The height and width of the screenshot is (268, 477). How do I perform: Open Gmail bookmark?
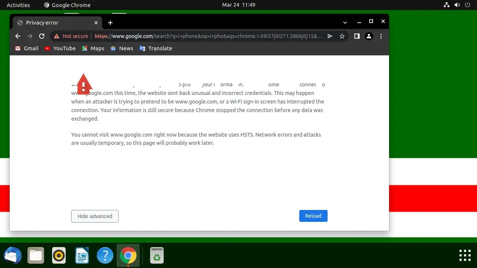26,48
